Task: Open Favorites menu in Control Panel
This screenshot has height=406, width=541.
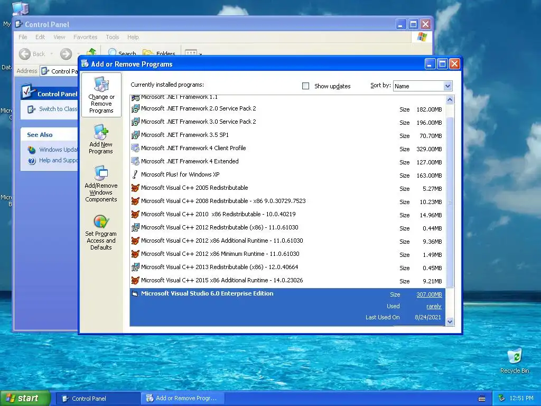Action: pyautogui.click(x=85, y=37)
